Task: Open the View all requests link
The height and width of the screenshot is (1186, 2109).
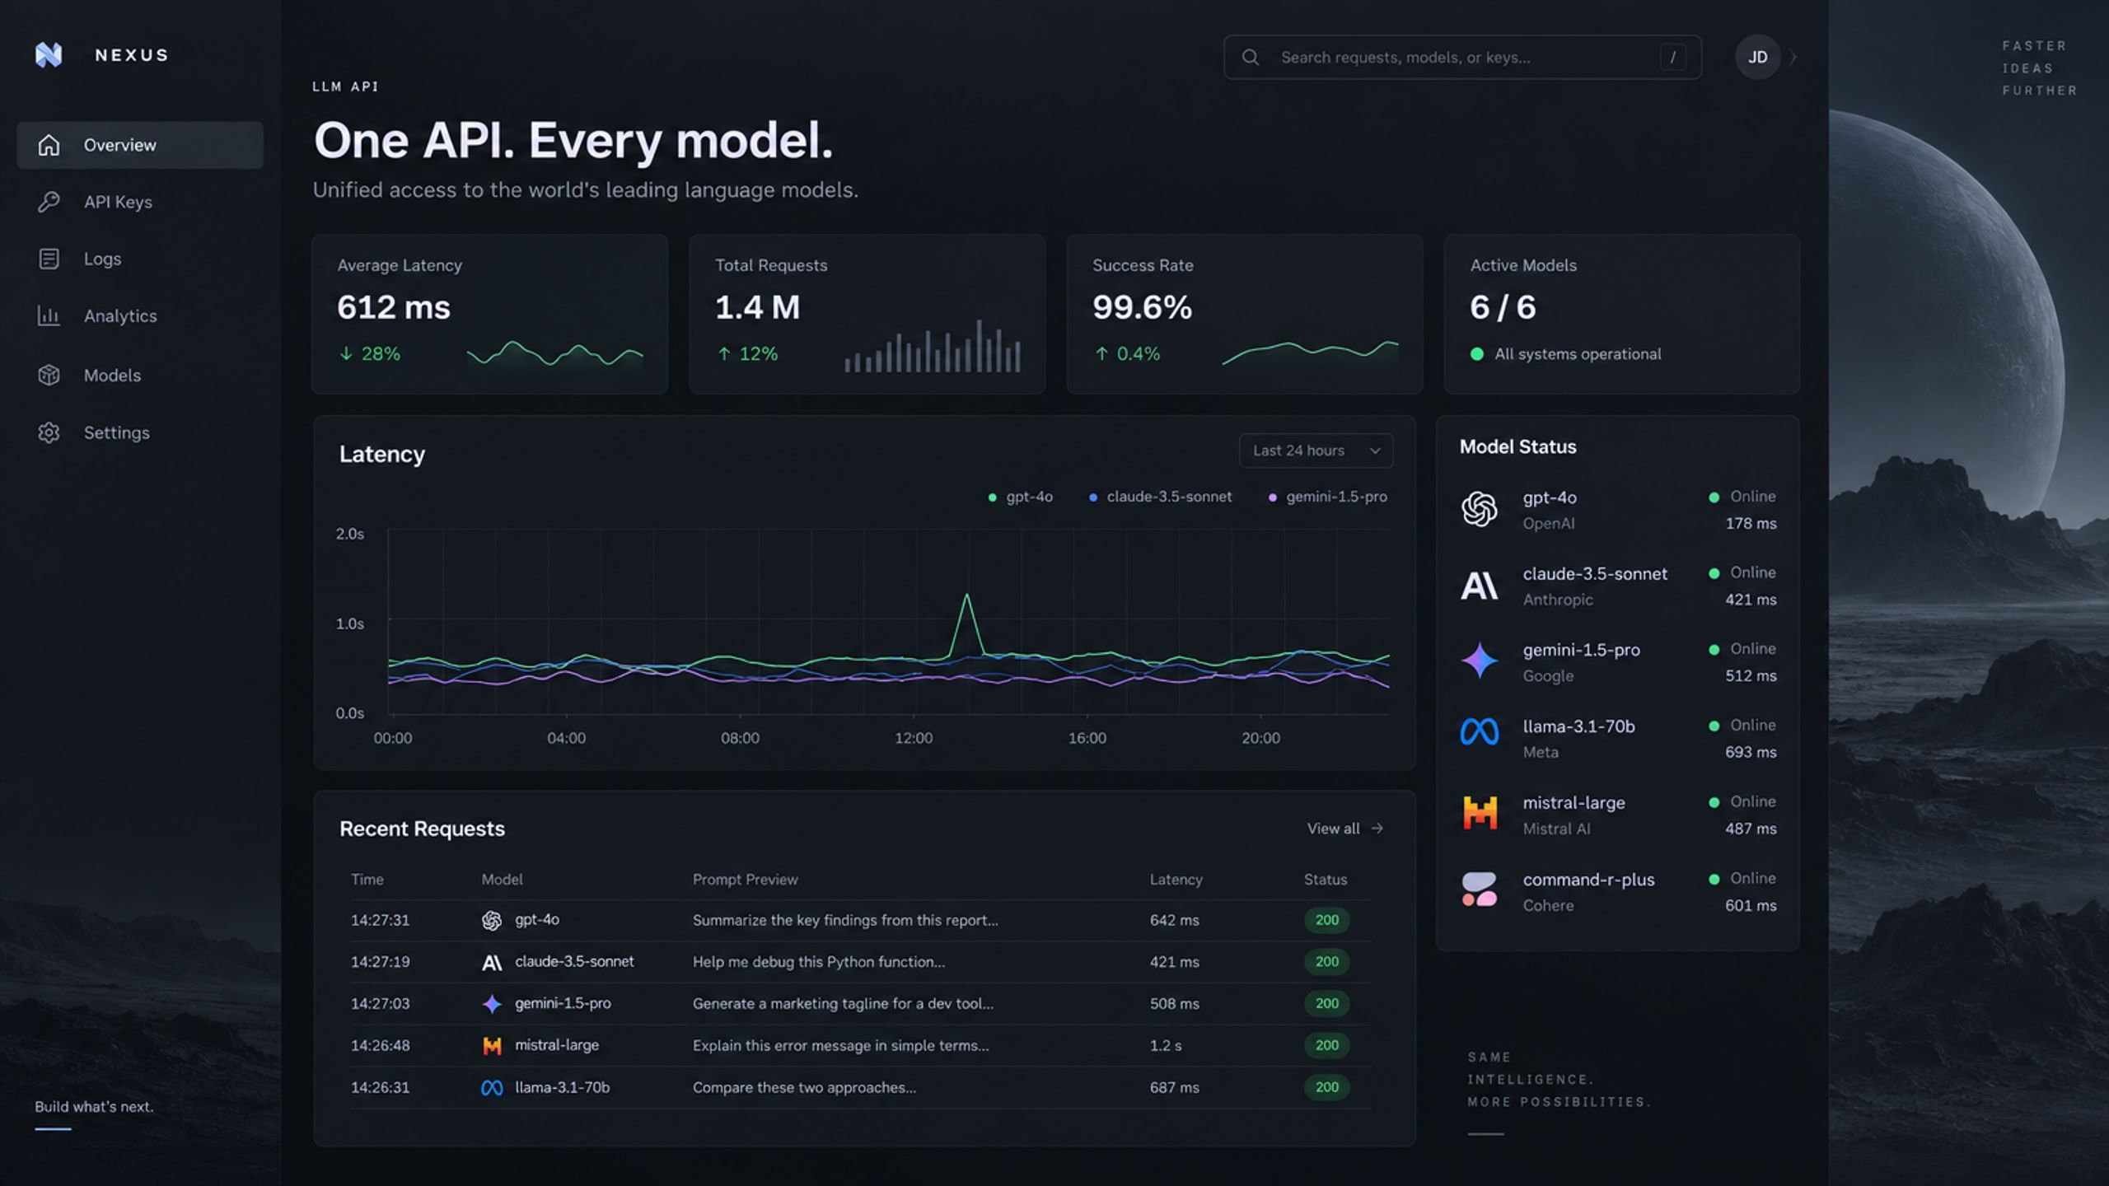Action: click(1345, 829)
